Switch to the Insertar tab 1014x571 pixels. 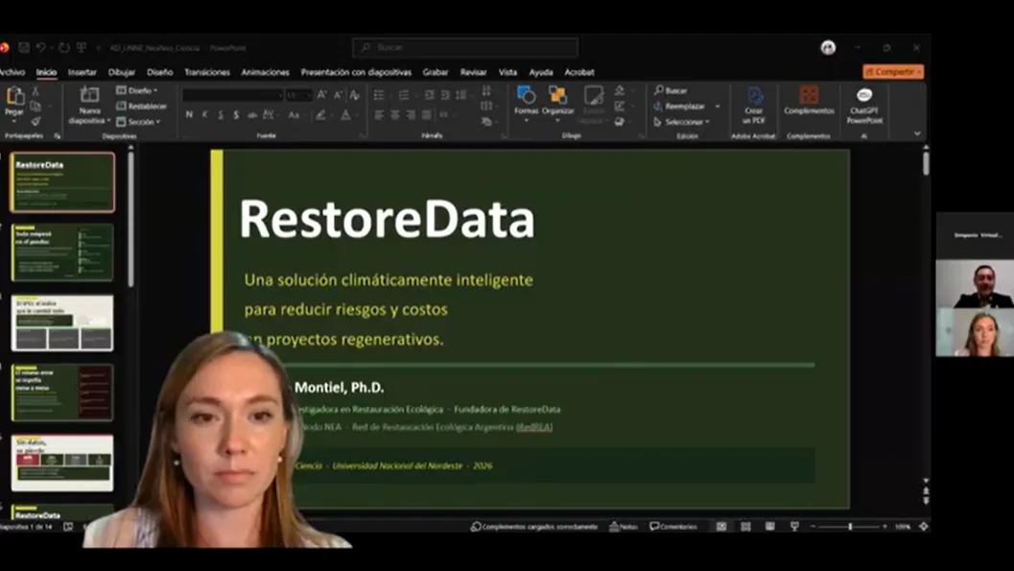(x=83, y=72)
